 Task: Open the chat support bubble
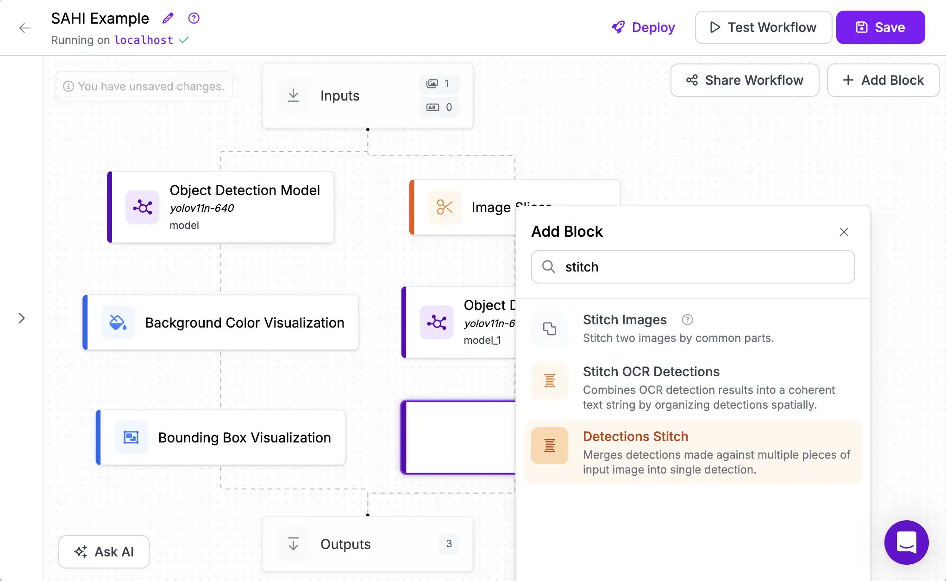coord(906,542)
